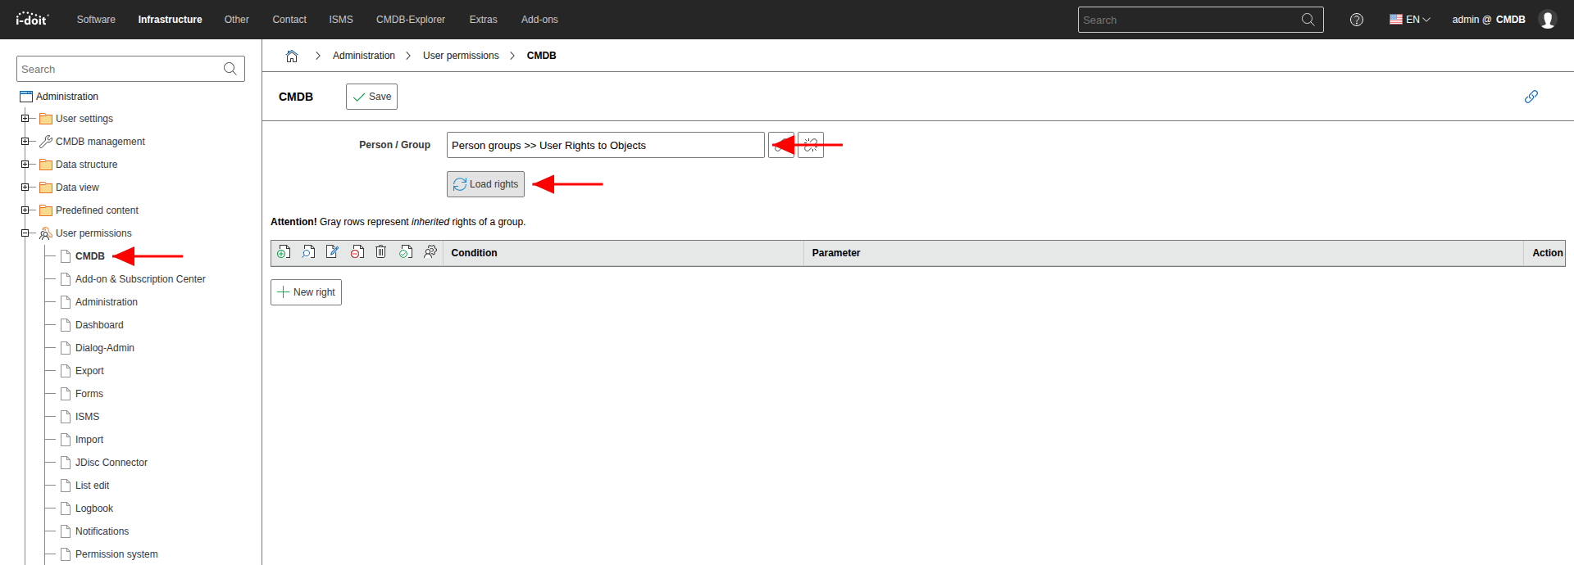Open the Extras menu
Image resolution: width=1574 pixels, height=565 pixels.
click(x=484, y=20)
